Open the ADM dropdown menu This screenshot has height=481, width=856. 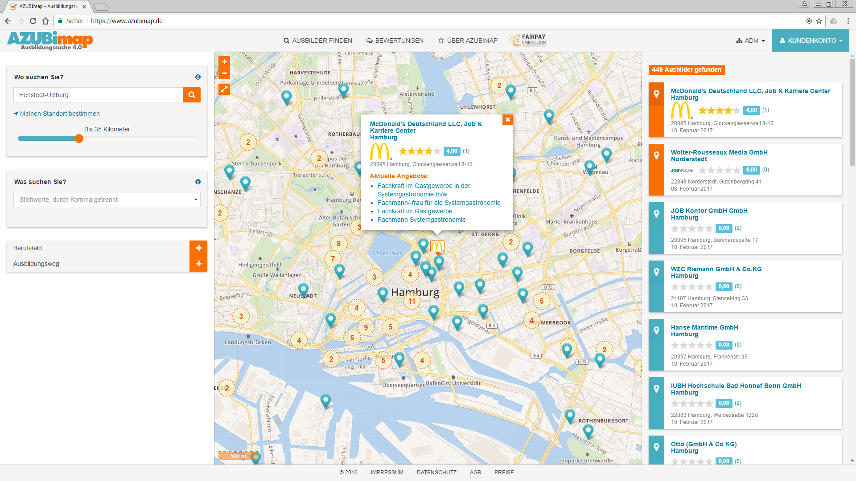751,41
